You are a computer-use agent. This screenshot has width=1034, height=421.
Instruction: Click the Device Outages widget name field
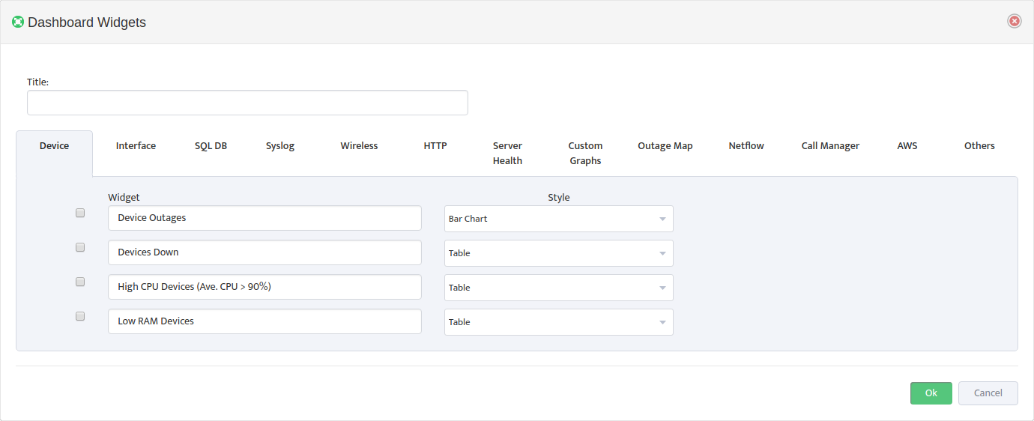[264, 218]
